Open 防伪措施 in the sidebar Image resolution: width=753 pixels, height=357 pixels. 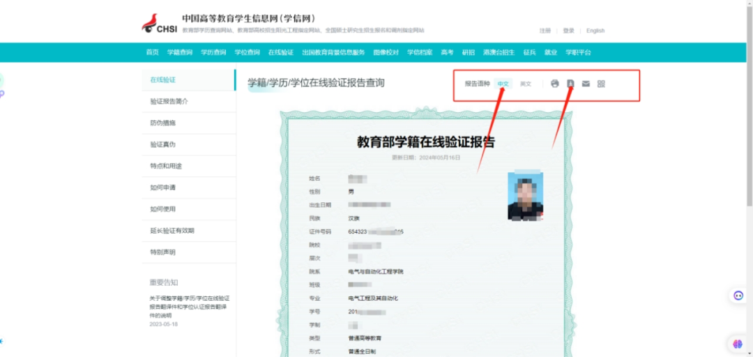[x=189, y=123]
